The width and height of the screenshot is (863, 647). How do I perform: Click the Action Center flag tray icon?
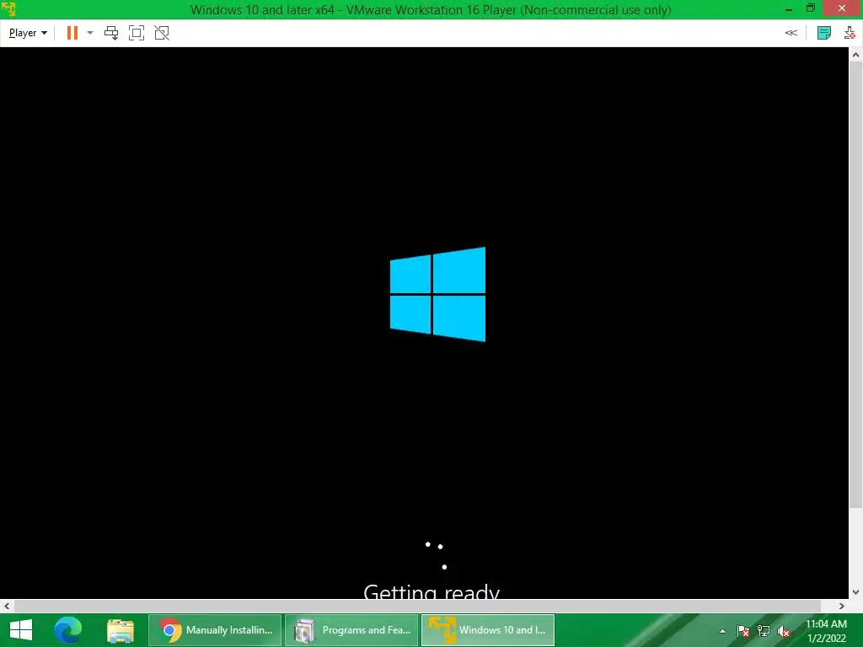coord(743,631)
